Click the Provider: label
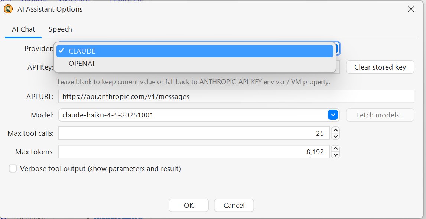Image resolution: width=426 pixels, height=219 pixels. click(39, 48)
